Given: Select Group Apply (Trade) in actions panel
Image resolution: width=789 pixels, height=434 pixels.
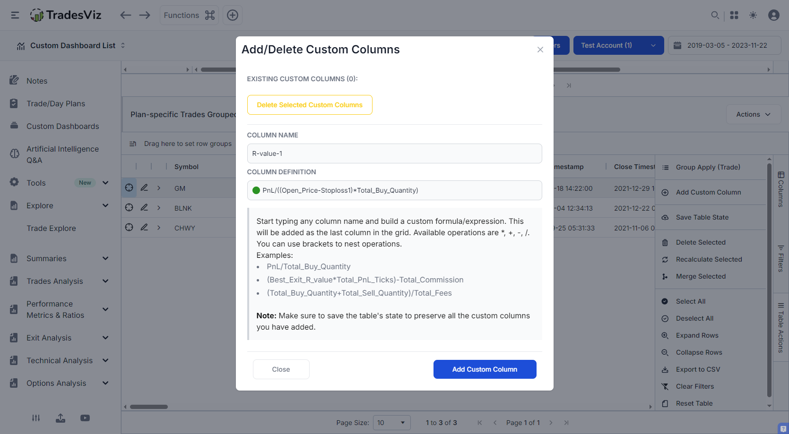Looking at the screenshot, I should coord(708,167).
